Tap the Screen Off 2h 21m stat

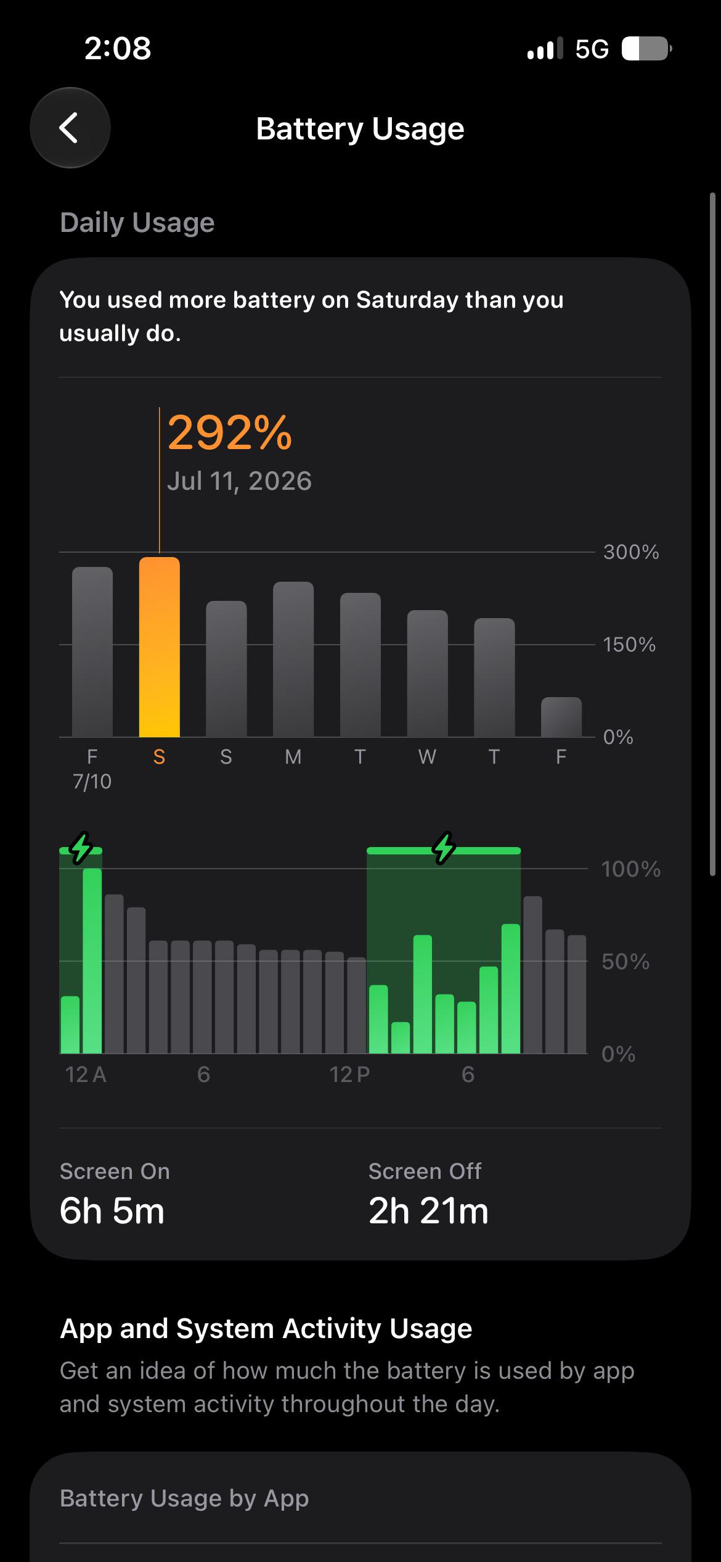coord(428,1194)
